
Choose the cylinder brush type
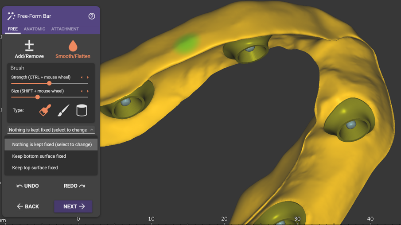point(82,110)
